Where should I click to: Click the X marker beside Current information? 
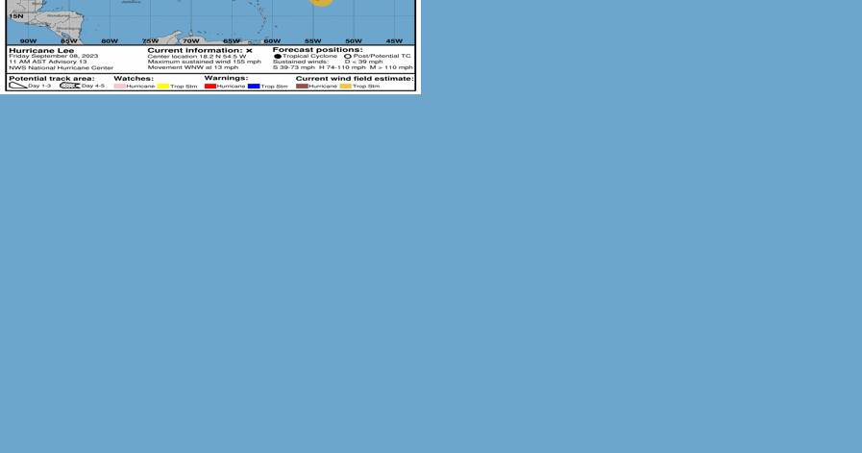[249, 51]
